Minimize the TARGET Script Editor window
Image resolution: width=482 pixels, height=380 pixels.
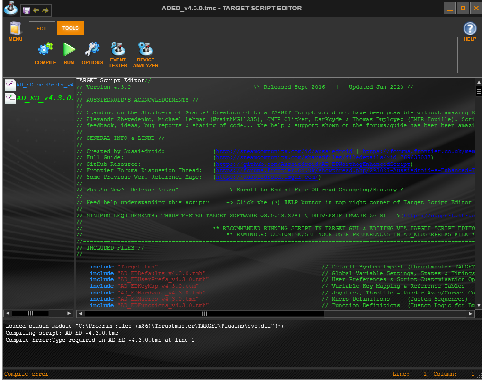pos(449,9)
